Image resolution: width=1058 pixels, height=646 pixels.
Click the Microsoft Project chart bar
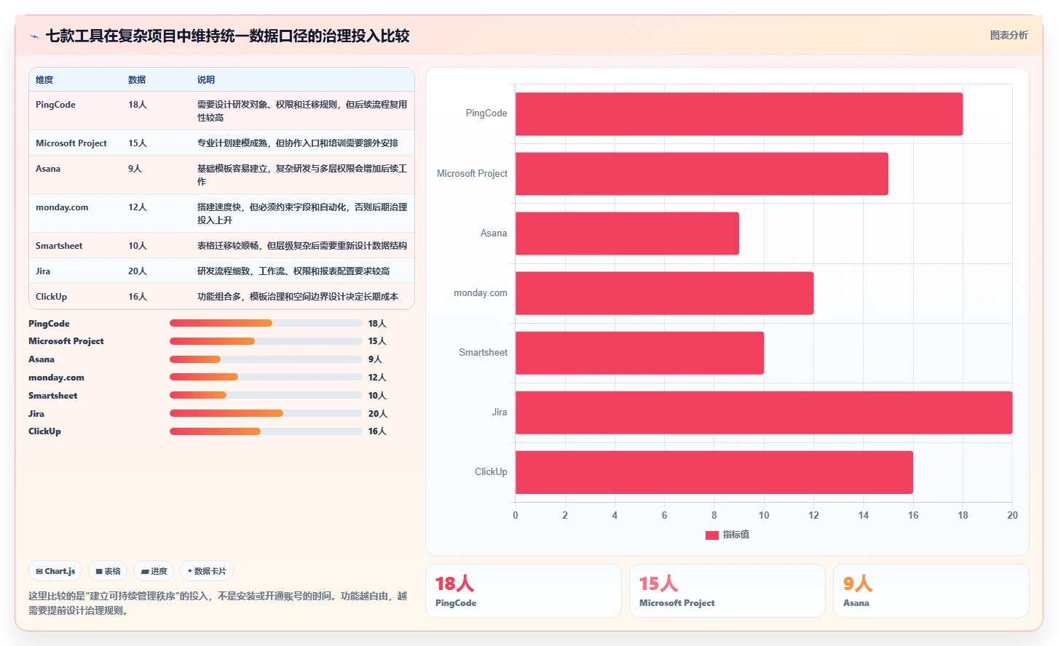tap(702, 174)
